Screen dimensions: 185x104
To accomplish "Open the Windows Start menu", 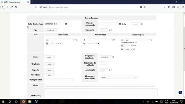I will (x=3, y=101).
